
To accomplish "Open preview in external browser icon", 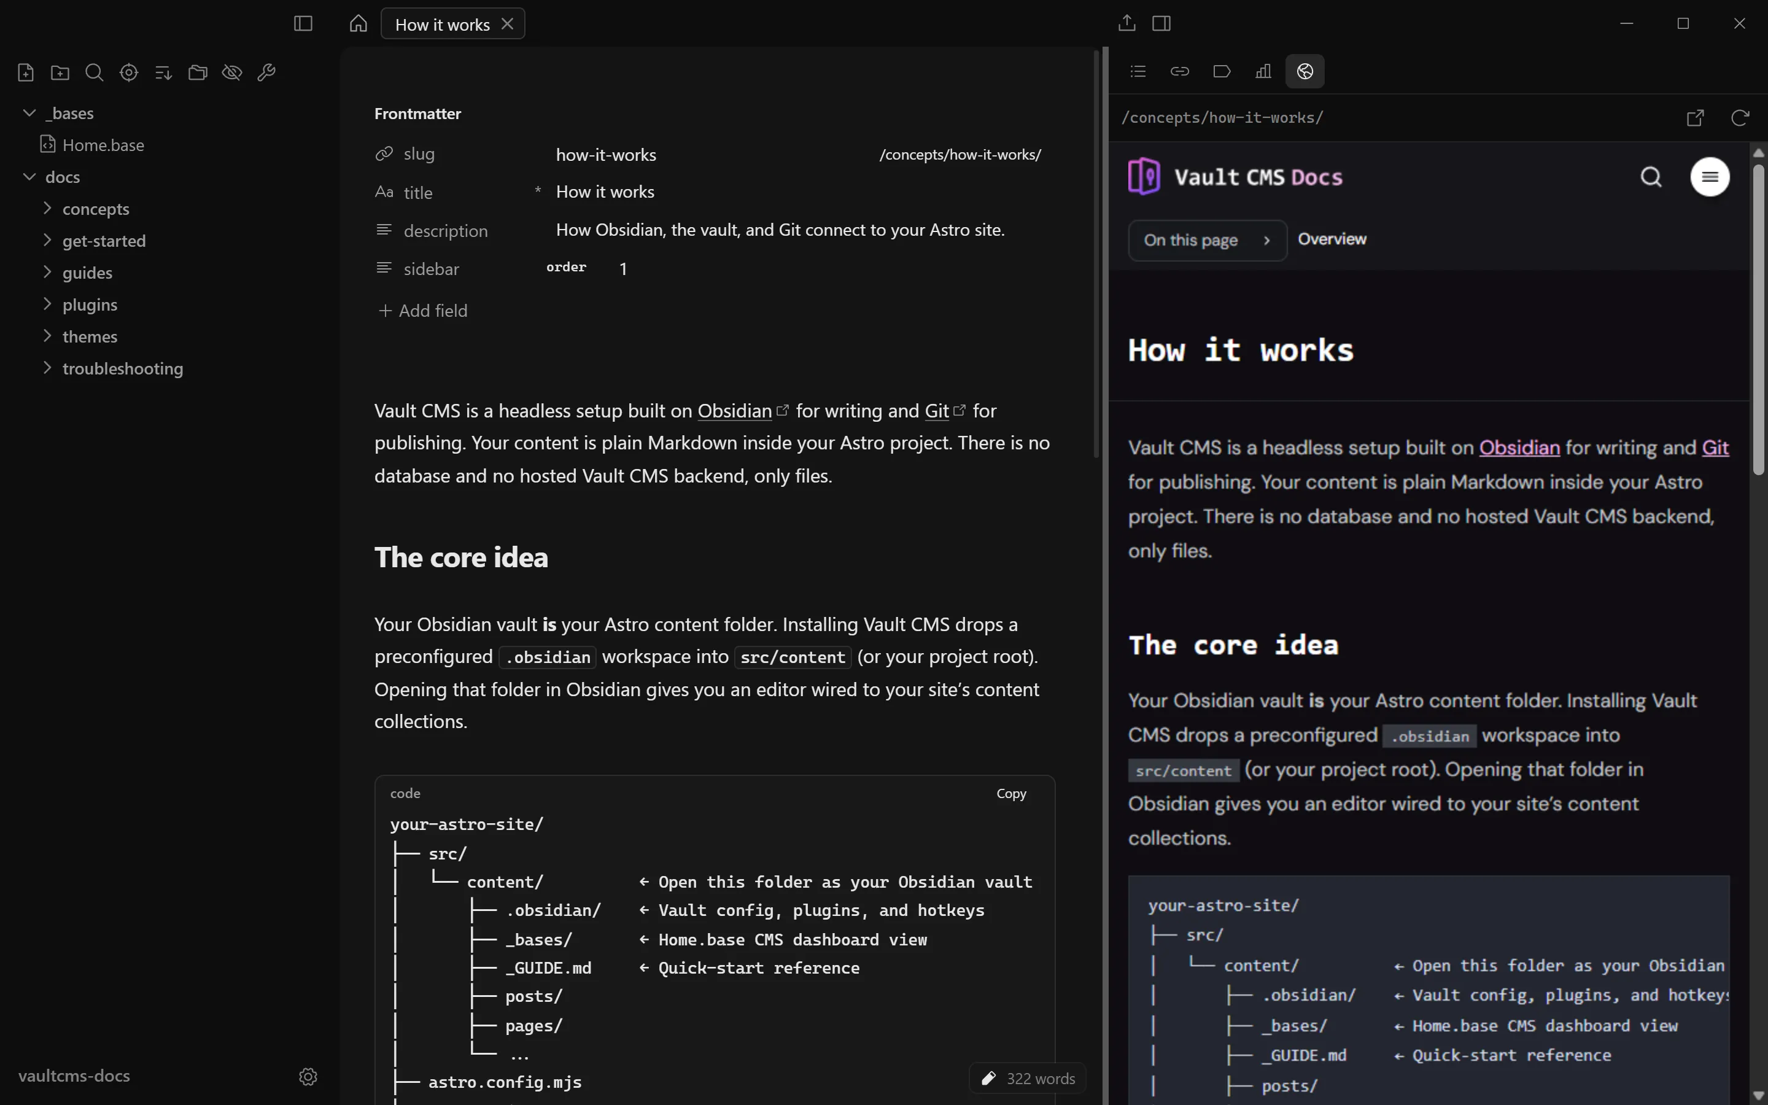I will pos(1696,118).
